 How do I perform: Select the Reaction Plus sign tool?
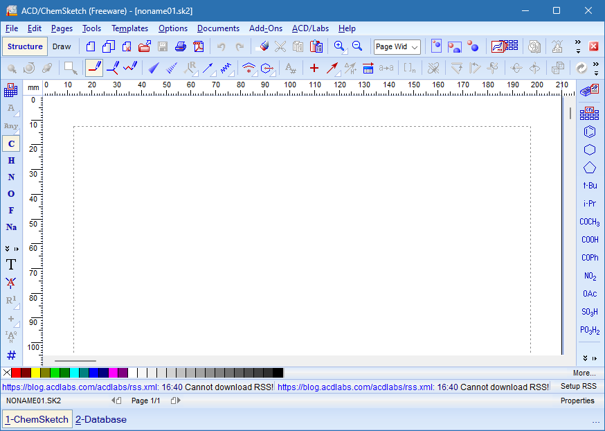pyautogui.click(x=314, y=69)
